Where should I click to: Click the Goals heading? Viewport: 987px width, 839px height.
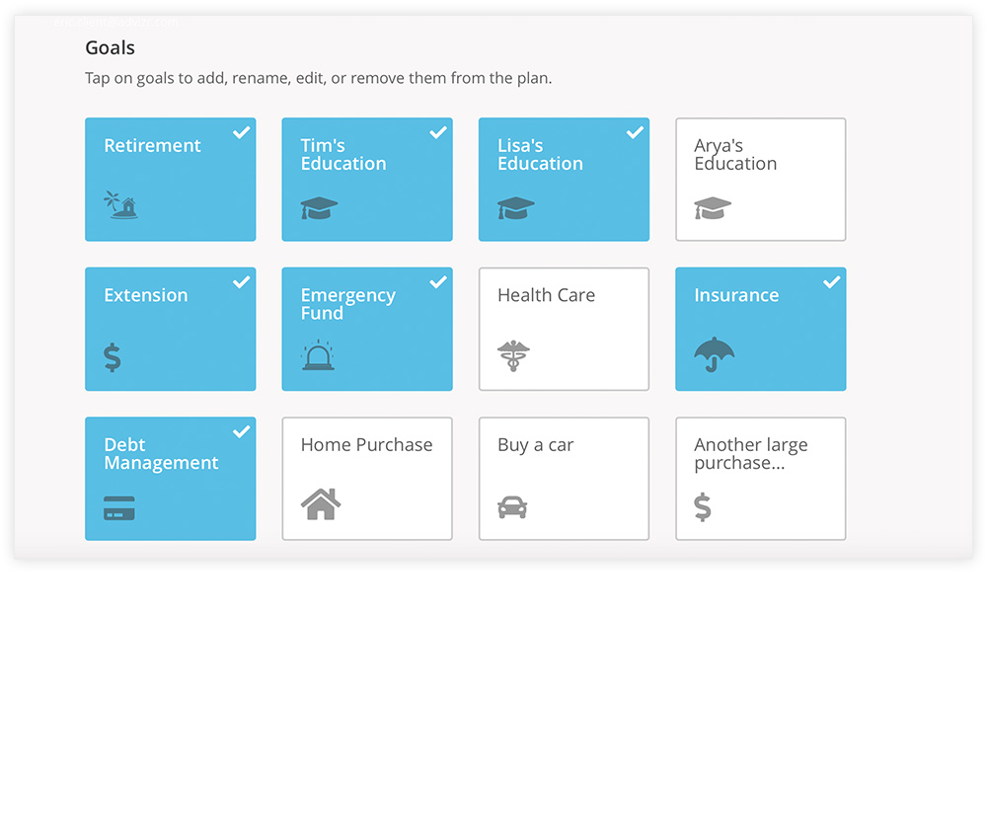point(111,47)
